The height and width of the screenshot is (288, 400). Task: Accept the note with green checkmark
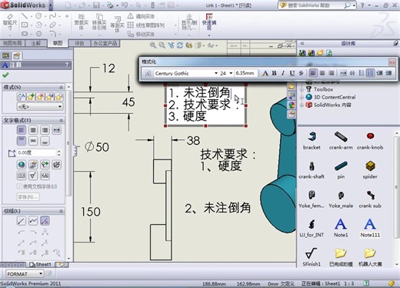pyautogui.click(x=5, y=75)
